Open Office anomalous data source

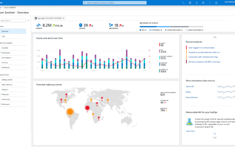point(188,92)
